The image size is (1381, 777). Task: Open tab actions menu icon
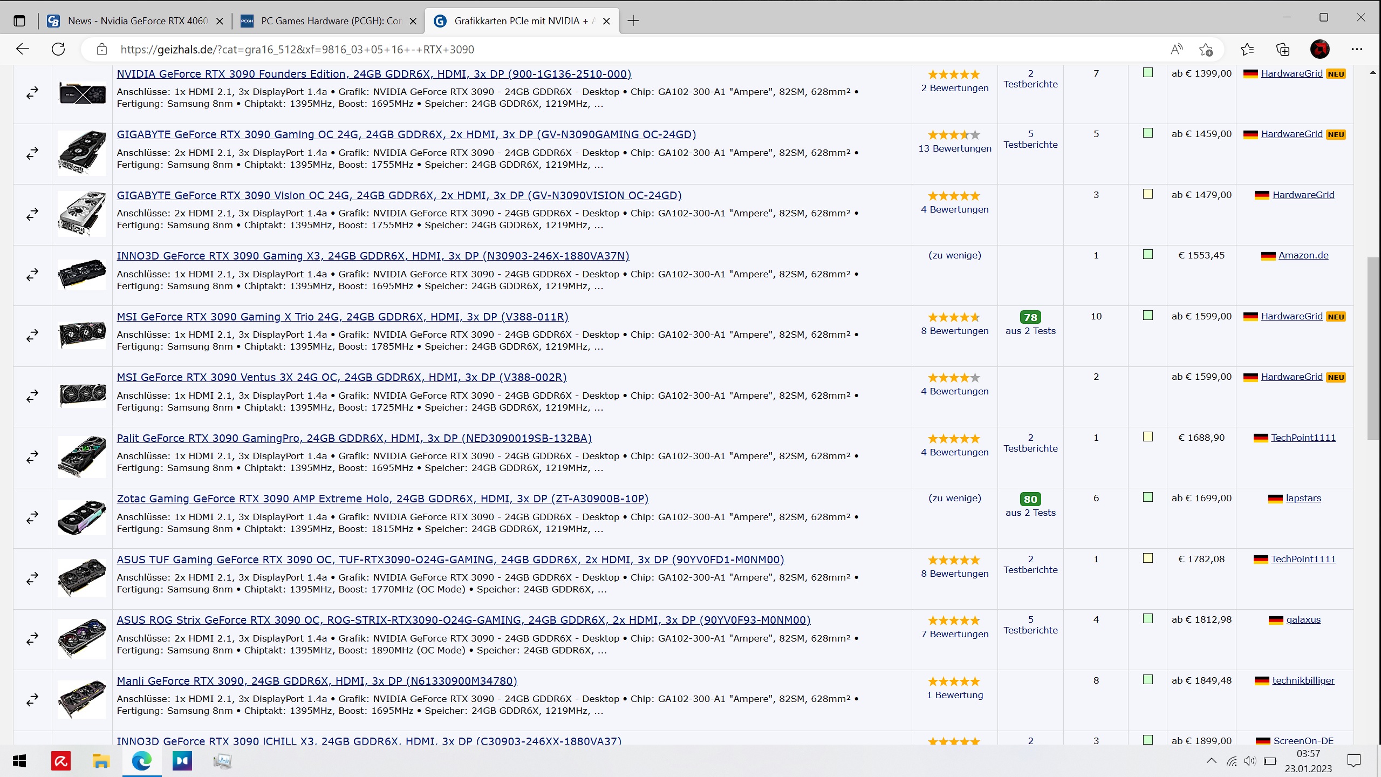pyautogui.click(x=19, y=21)
